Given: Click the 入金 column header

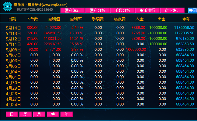Looking at the screenshot, I should click(x=140, y=19).
